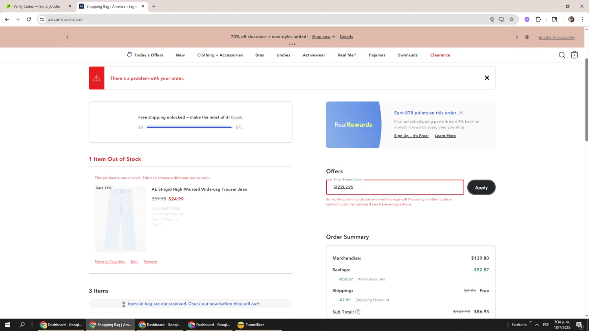Open the New menu
The image size is (589, 331).
tap(180, 55)
